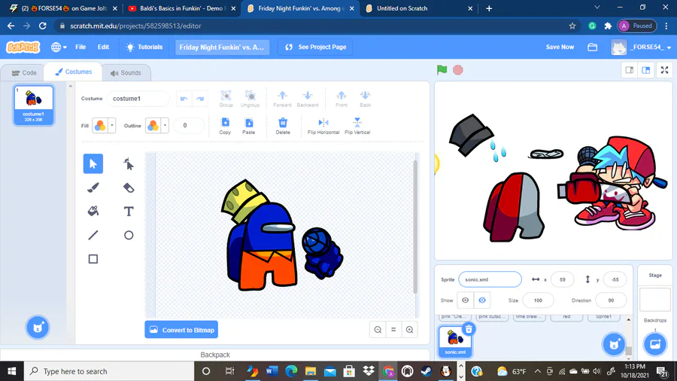Show hidden system tray icons

[x=538, y=371]
